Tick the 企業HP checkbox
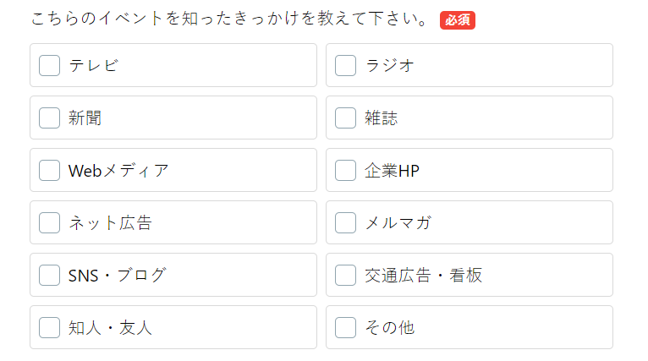 click(345, 170)
